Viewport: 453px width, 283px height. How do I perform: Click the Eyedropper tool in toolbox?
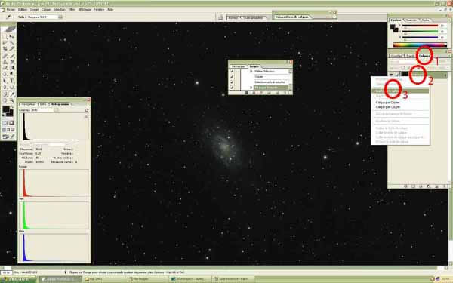[12, 94]
